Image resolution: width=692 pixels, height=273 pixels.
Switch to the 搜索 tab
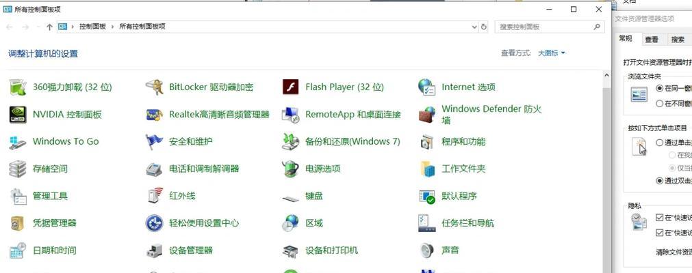[x=678, y=40]
